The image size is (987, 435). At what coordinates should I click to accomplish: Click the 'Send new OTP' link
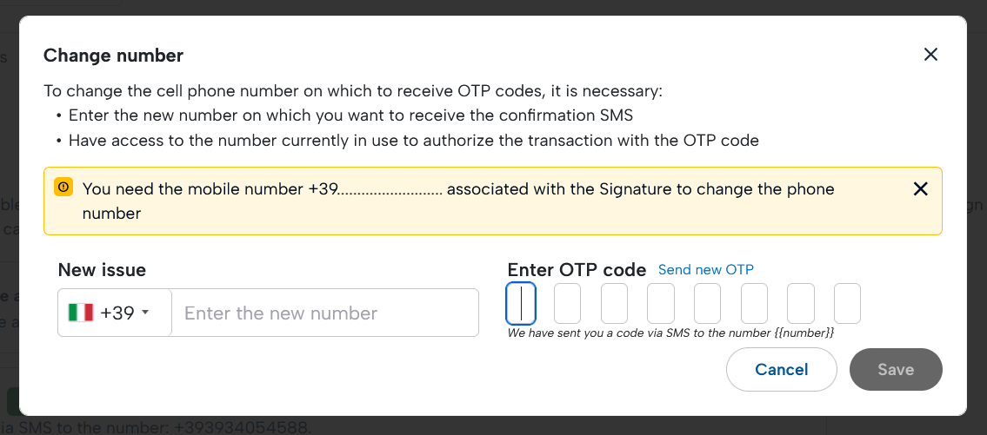coord(706,269)
